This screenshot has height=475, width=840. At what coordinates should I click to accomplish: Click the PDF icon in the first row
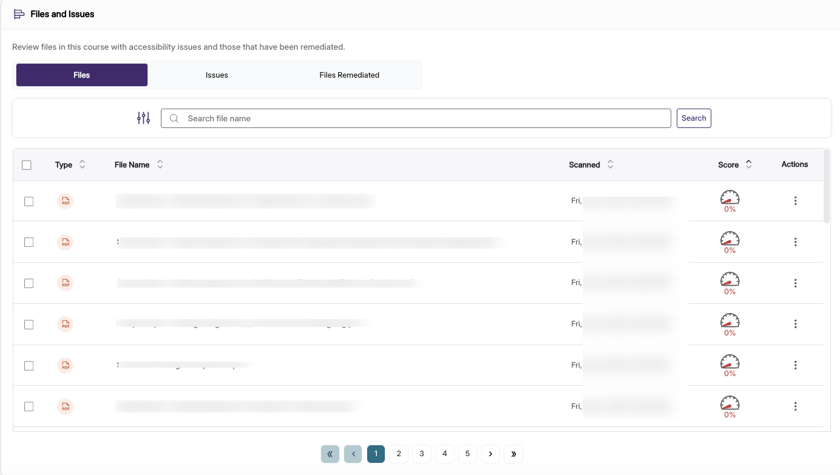(x=65, y=201)
